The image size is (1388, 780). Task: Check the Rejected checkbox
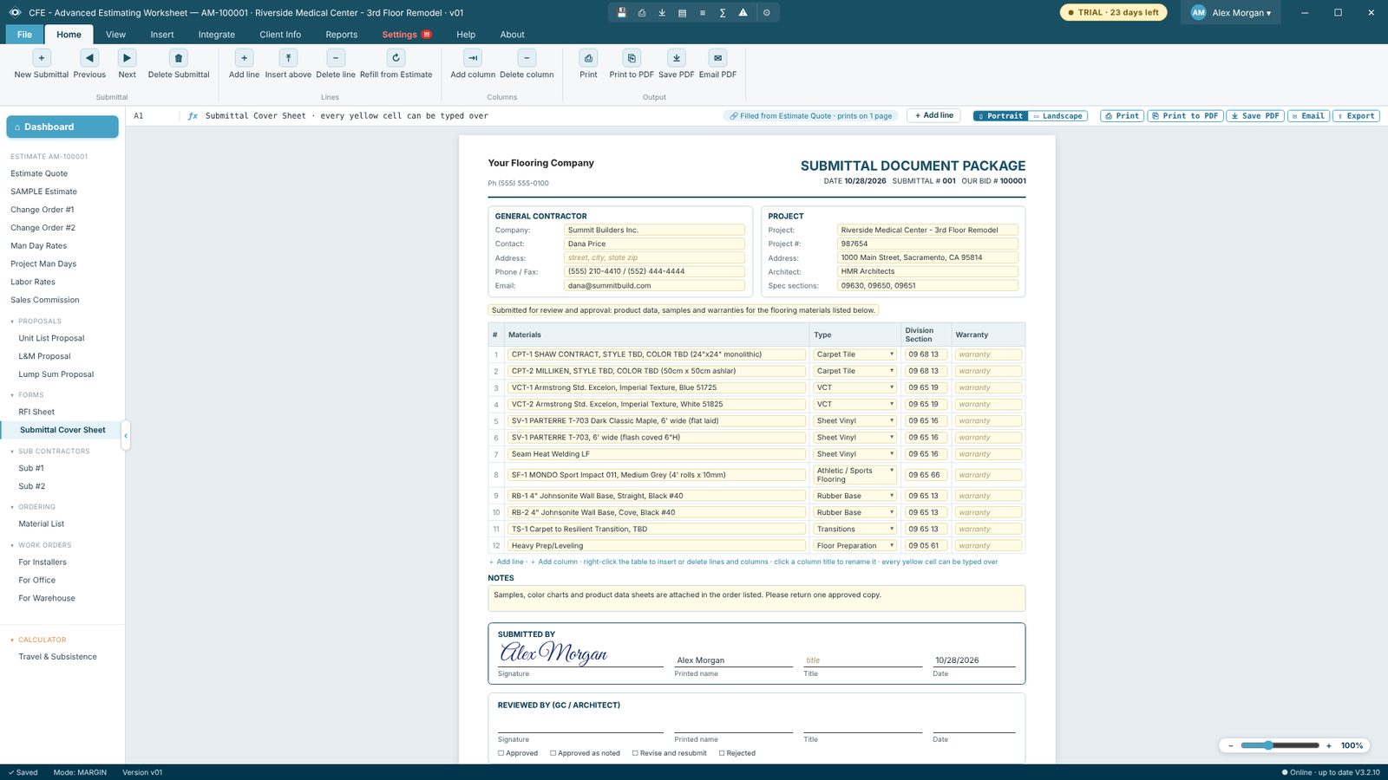722,753
